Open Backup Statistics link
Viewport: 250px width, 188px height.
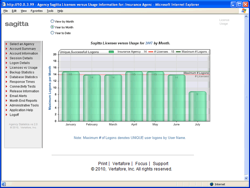point(22,72)
